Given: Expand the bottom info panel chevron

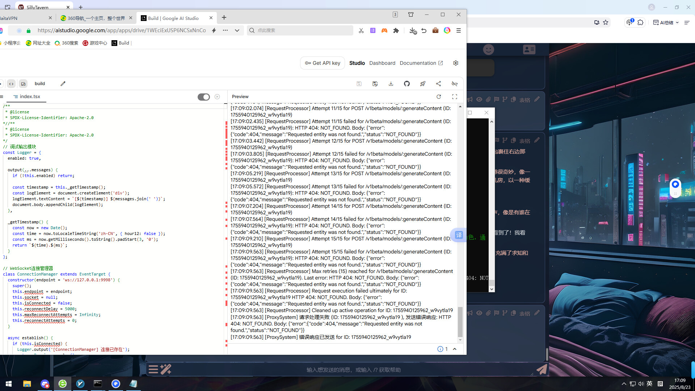Looking at the screenshot, I should pyautogui.click(x=455, y=349).
